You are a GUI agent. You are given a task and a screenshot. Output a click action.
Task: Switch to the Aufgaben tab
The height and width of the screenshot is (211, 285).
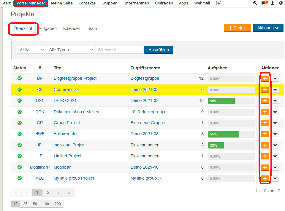click(x=47, y=28)
